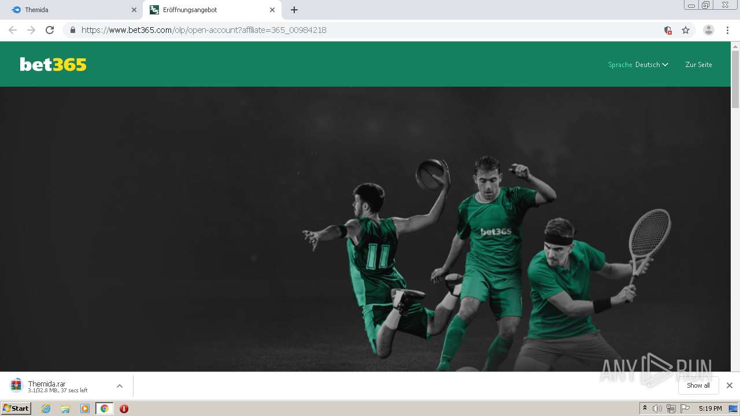740x416 pixels.
Task: Open the Action Center flag icon
Action: coord(685,408)
